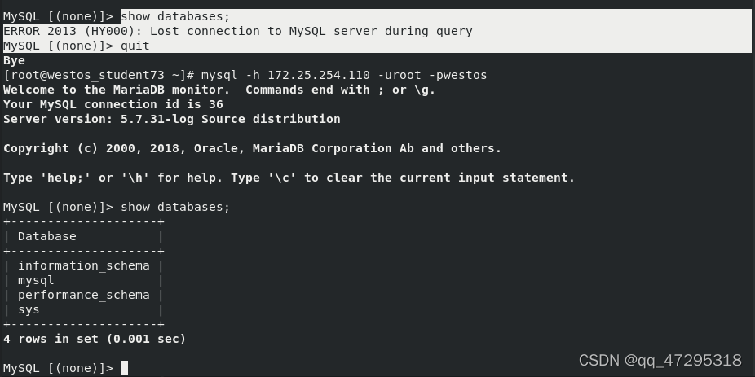Viewport: 755px width, 377px height.
Task: Select the sys database row
Action: pos(84,309)
